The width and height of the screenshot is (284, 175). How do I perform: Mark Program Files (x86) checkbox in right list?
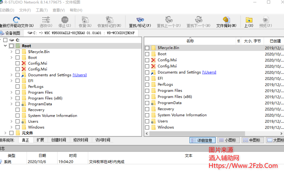[147, 97]
